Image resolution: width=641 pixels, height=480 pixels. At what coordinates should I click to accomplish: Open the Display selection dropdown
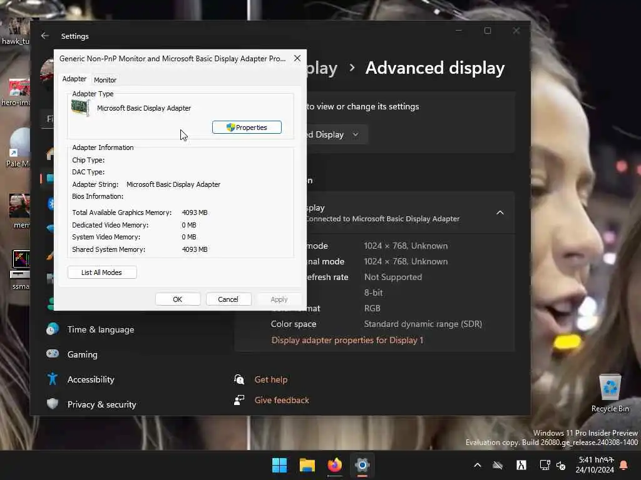pos(337,135)
